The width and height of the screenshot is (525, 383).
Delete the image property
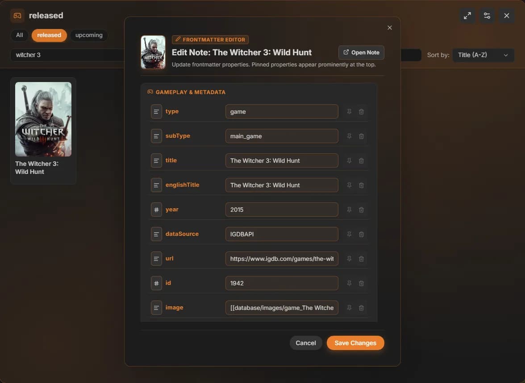(361, 308)
